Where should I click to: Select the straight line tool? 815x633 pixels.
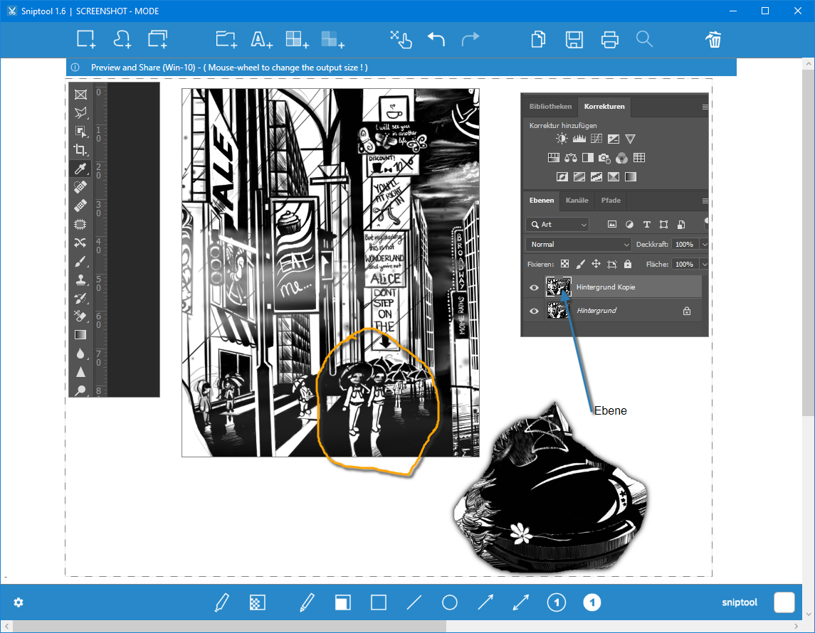pyautogui.click(x=414, y=602)
